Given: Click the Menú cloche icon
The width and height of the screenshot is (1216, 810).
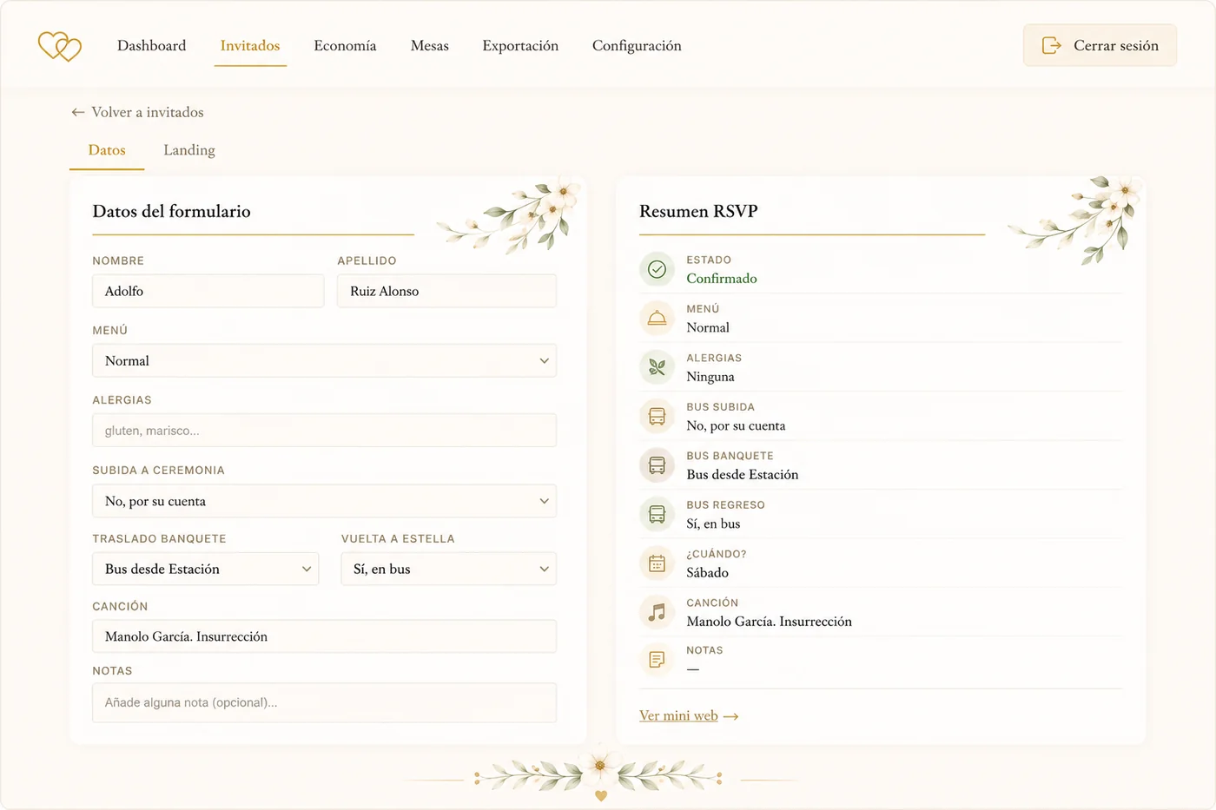Looking at the screenshot, I should (x=658, y=319).
